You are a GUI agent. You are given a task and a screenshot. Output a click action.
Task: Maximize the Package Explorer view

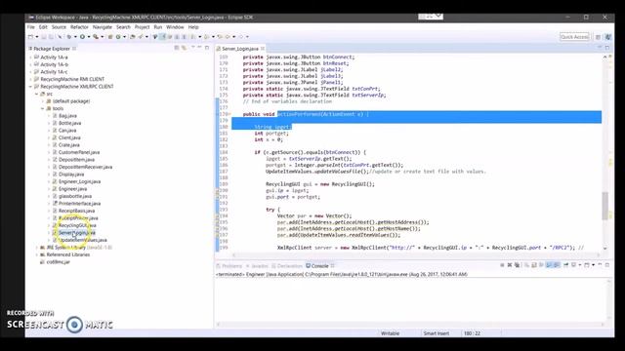(x=207, y=48)
